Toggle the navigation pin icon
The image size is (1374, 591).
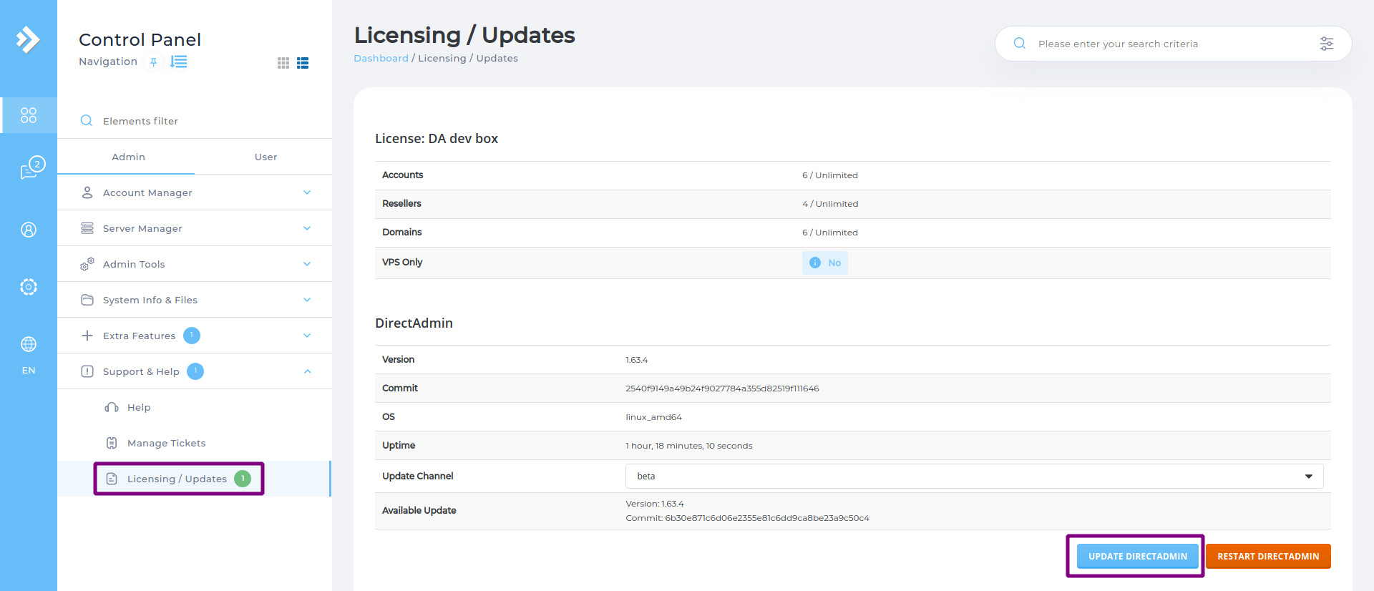(x=153, y=62)
